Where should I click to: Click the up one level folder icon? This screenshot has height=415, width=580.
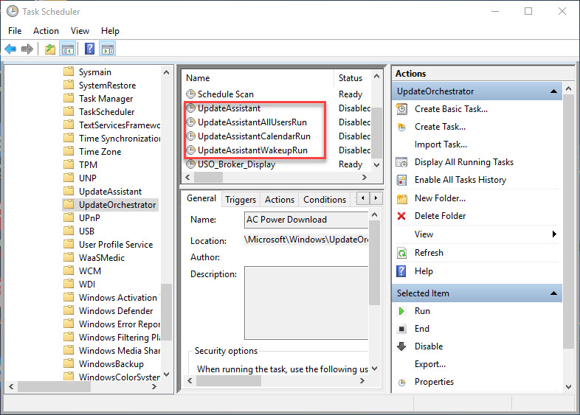(50, 49)
